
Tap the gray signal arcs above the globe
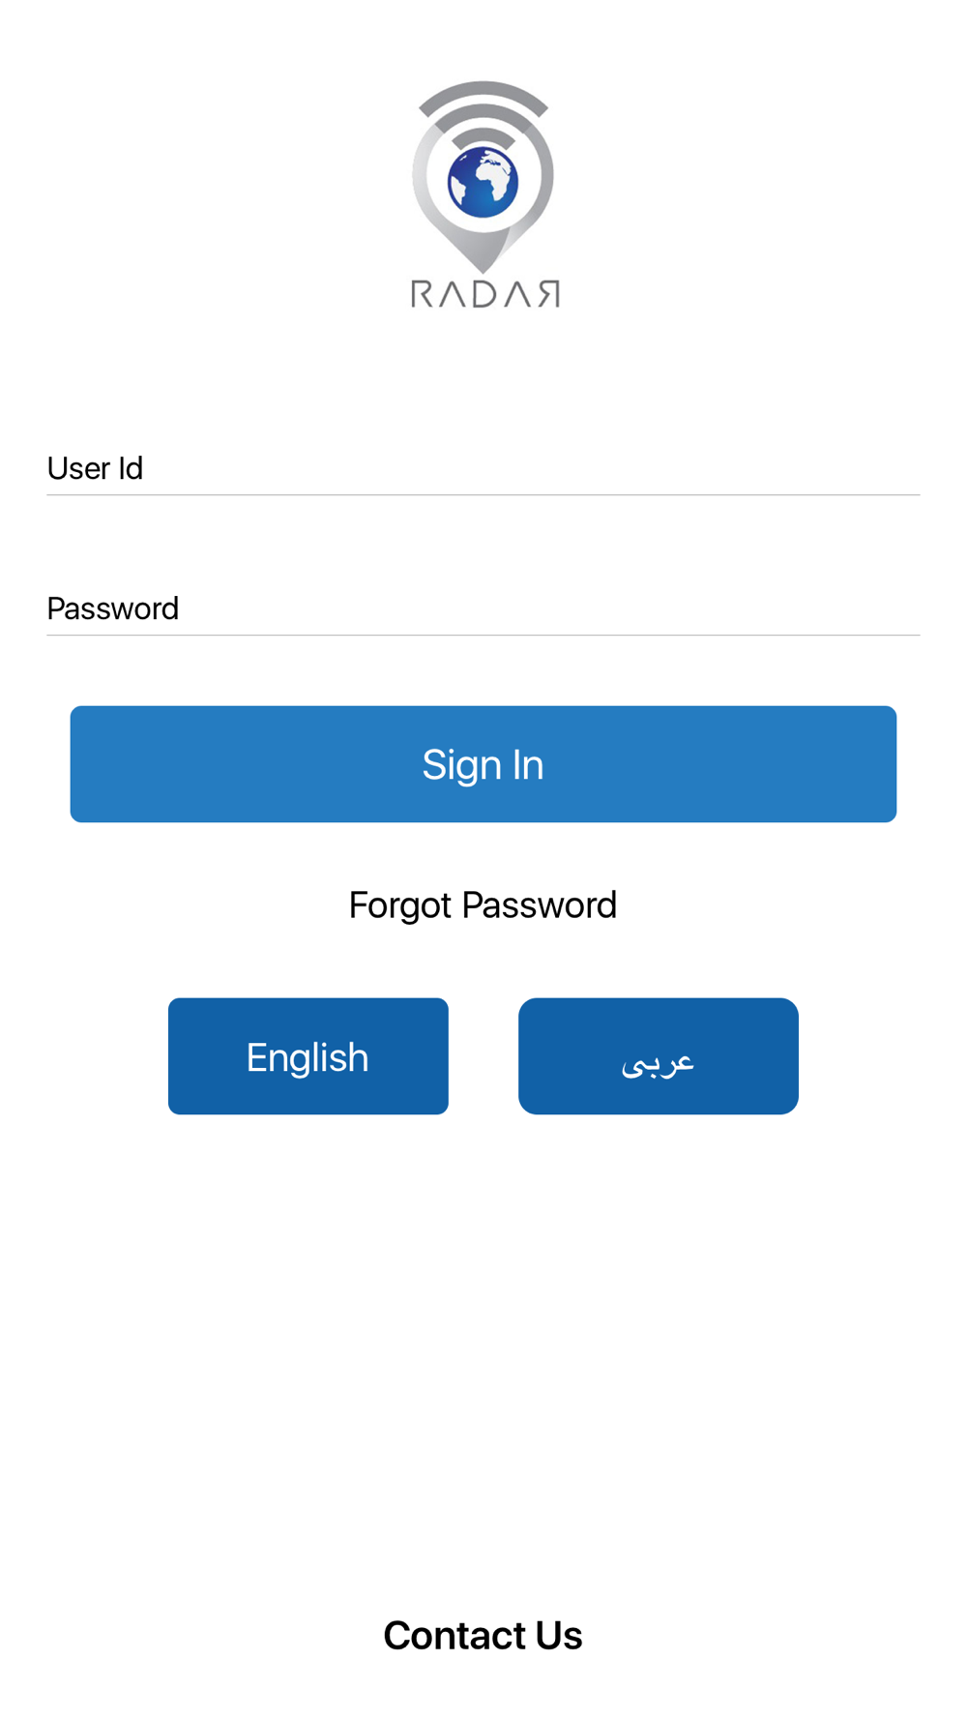(483, 111)
